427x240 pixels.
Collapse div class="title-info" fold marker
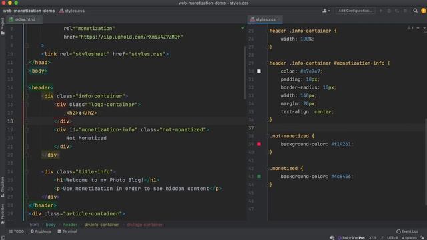point(27,172)
